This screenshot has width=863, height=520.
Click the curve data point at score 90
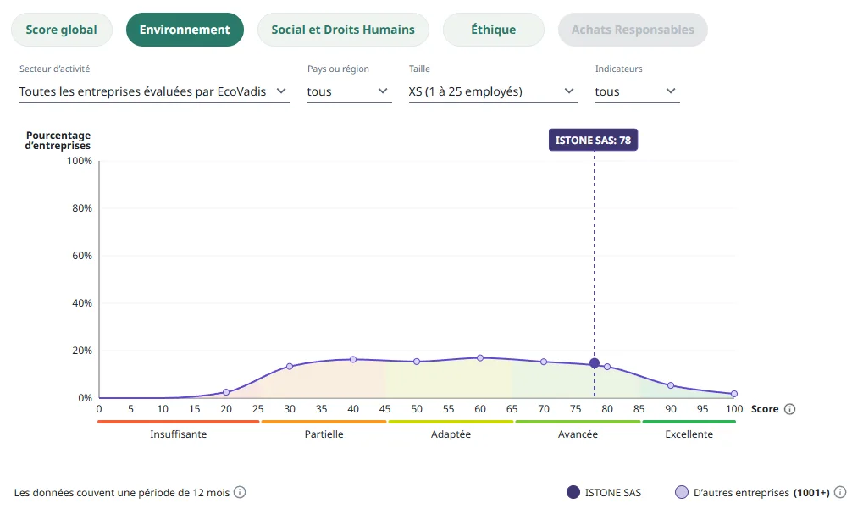pos(671,385)
